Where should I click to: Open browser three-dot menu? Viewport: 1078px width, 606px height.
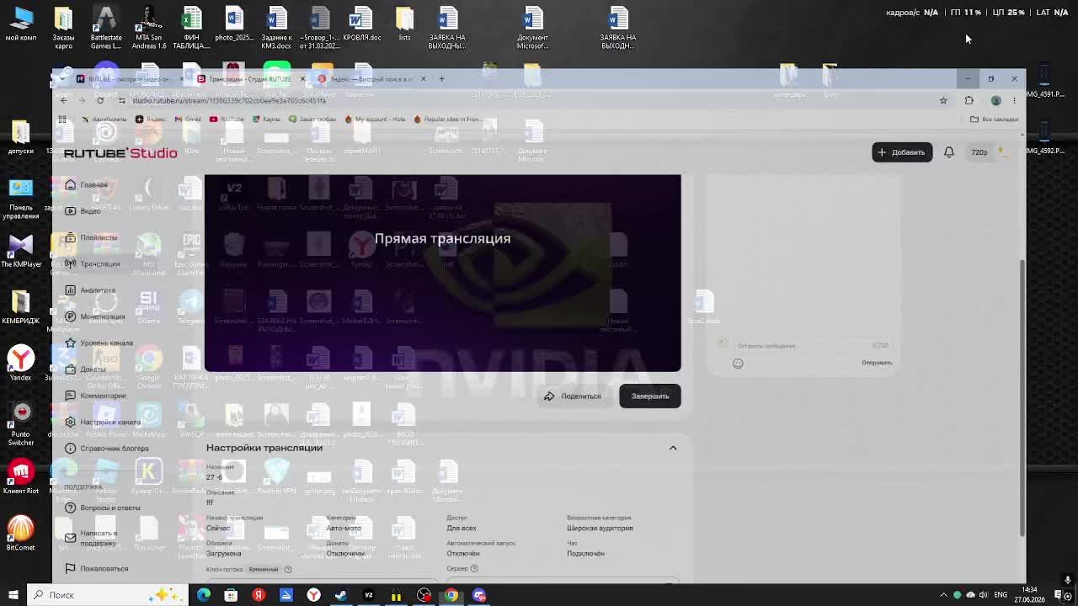[1014, 100]
